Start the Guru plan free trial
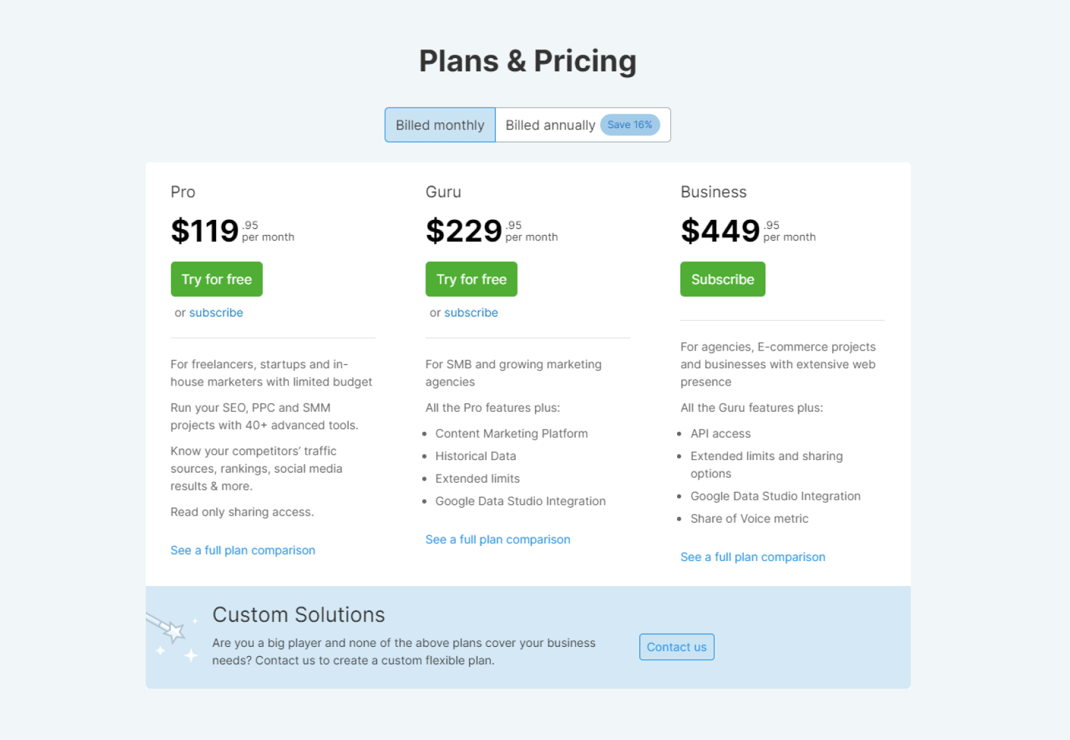 click(471, 279)
